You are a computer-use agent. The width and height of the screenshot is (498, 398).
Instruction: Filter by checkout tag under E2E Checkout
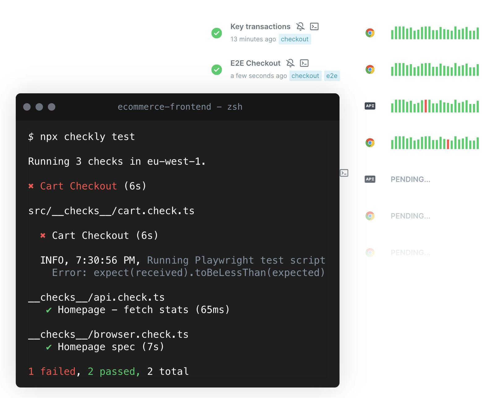[305, 76]
